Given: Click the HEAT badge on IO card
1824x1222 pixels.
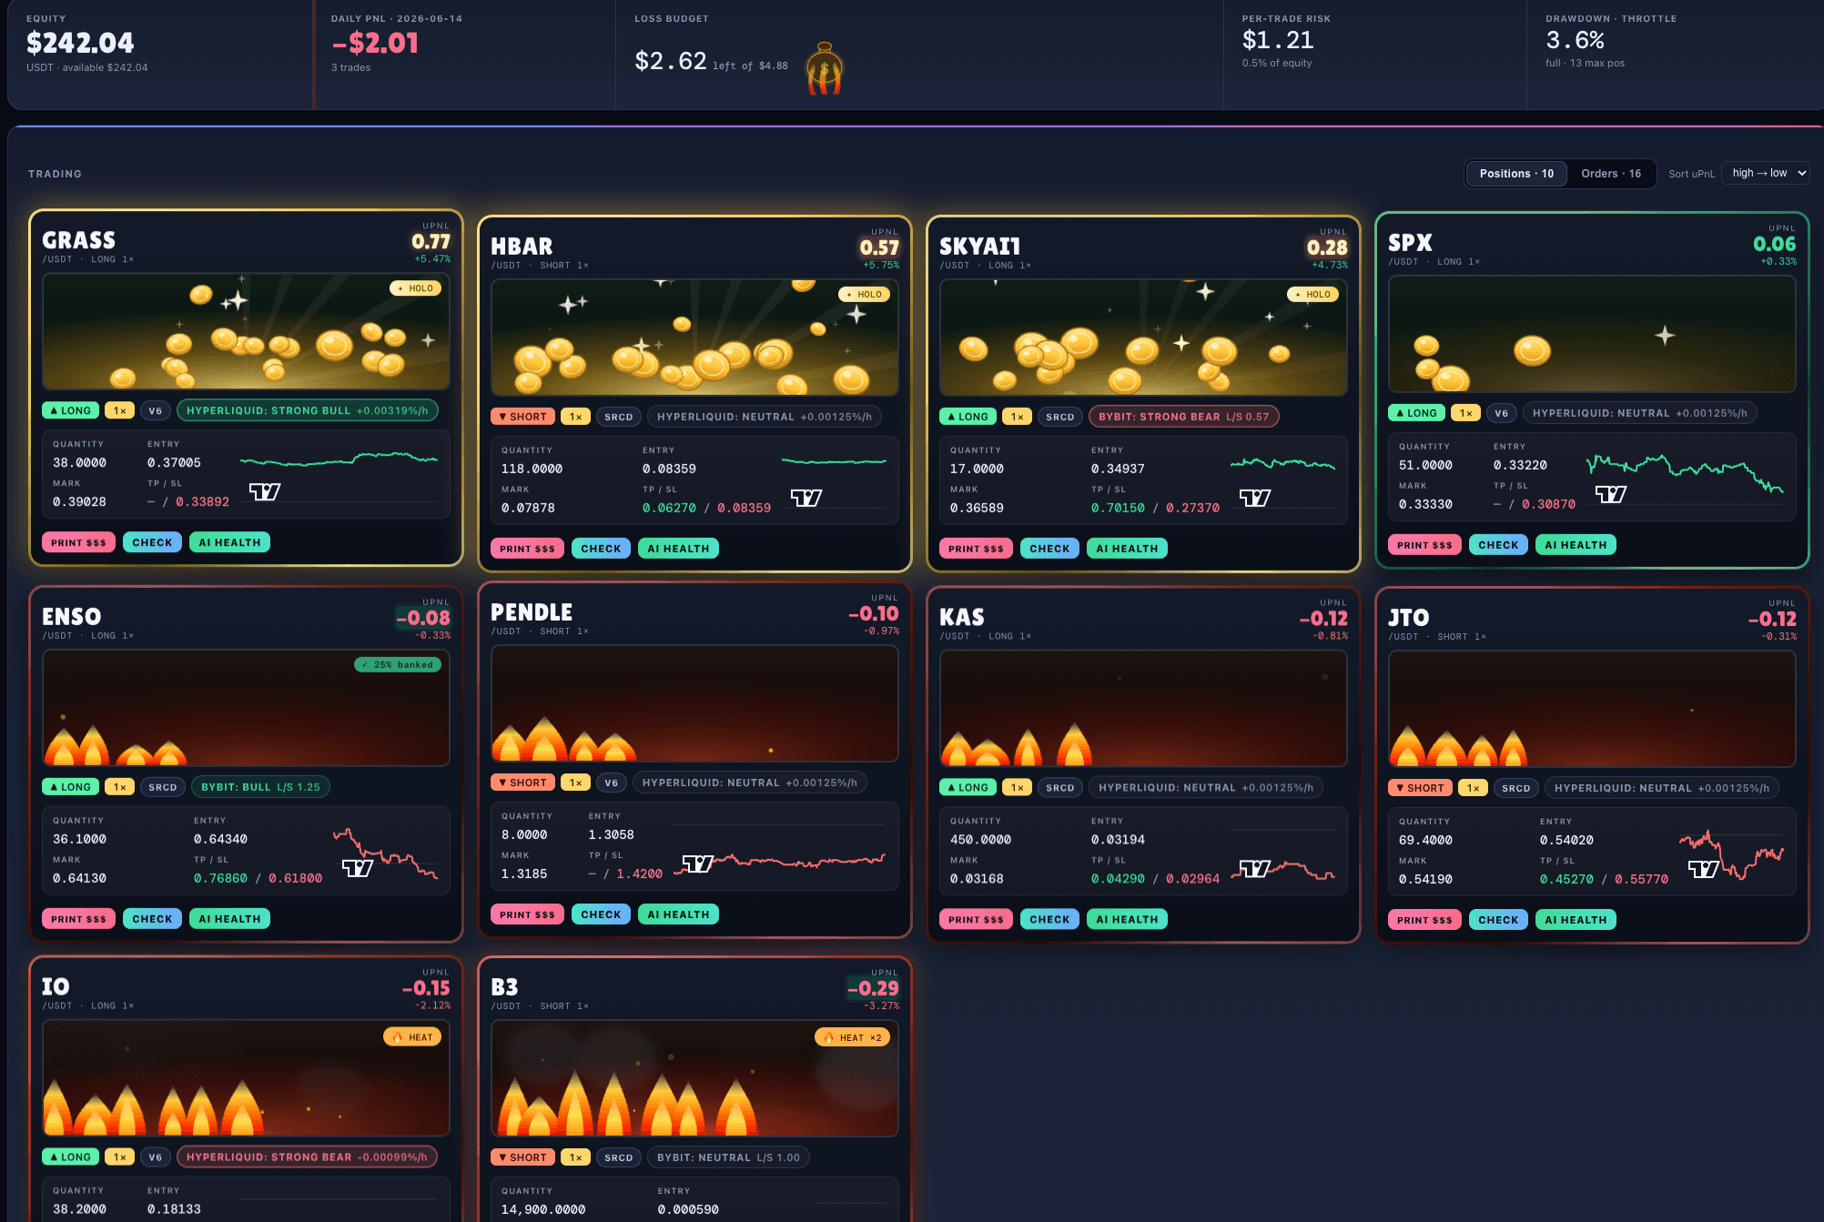Looking at the screenshot, I should (412, 1037).
